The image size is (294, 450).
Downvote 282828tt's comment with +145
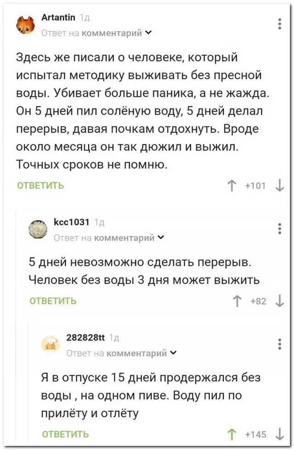tap(280, 433)
